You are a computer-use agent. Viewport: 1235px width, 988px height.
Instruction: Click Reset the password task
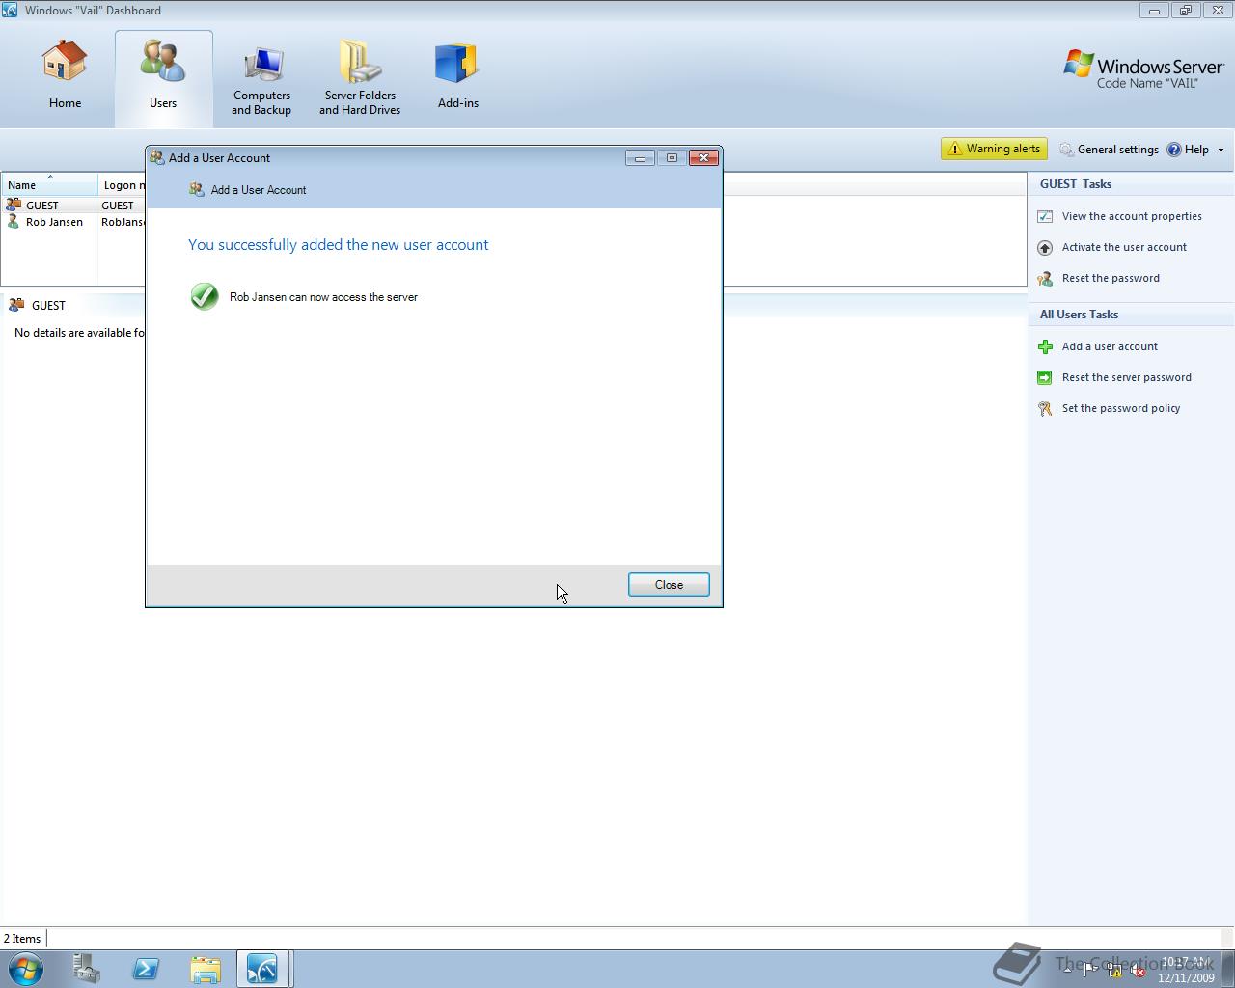coord(1111,278)
